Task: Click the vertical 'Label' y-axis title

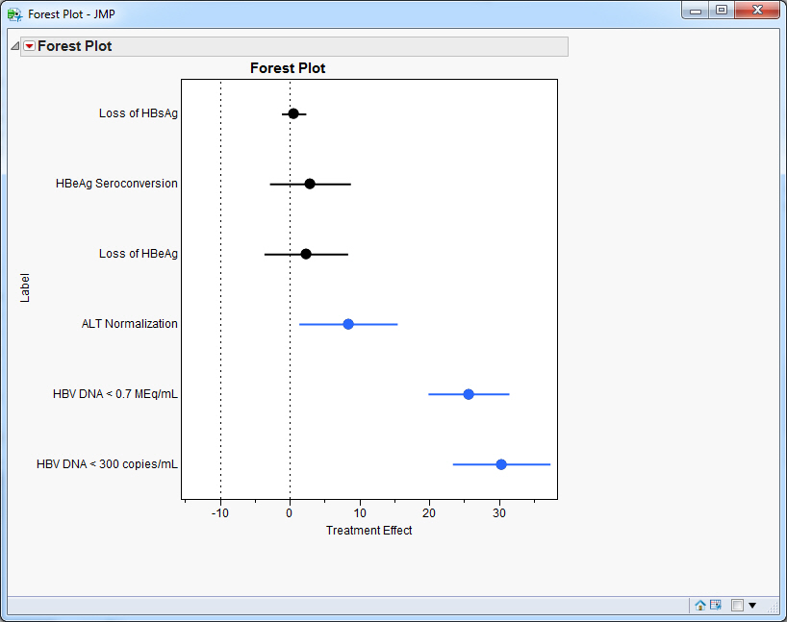Action: coord(25,287)
